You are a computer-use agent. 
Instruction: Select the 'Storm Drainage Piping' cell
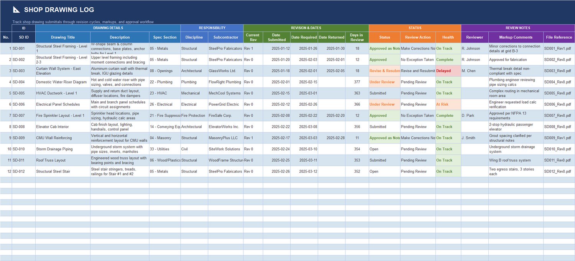[63, 149]
